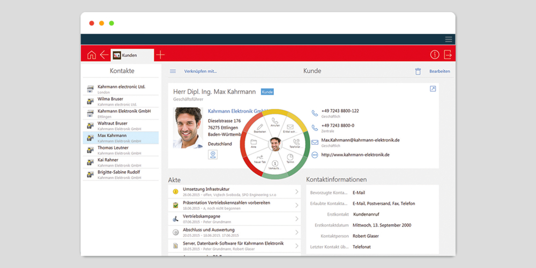Open the Kahrmann Elektronik GmbH company link
Screen dimensions: 536x268
[236, 111]
